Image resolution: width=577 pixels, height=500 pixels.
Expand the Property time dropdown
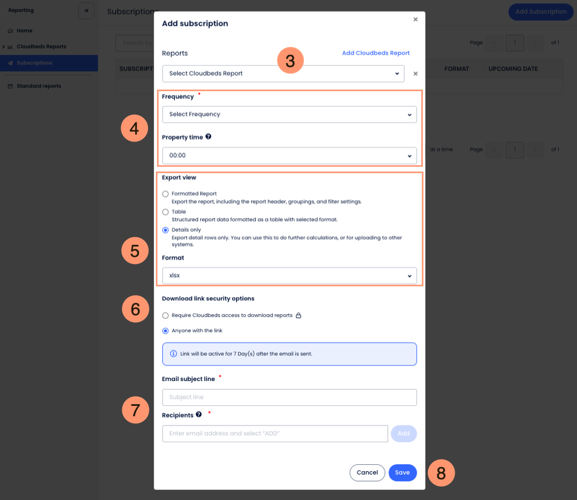[x=289, y=156]
